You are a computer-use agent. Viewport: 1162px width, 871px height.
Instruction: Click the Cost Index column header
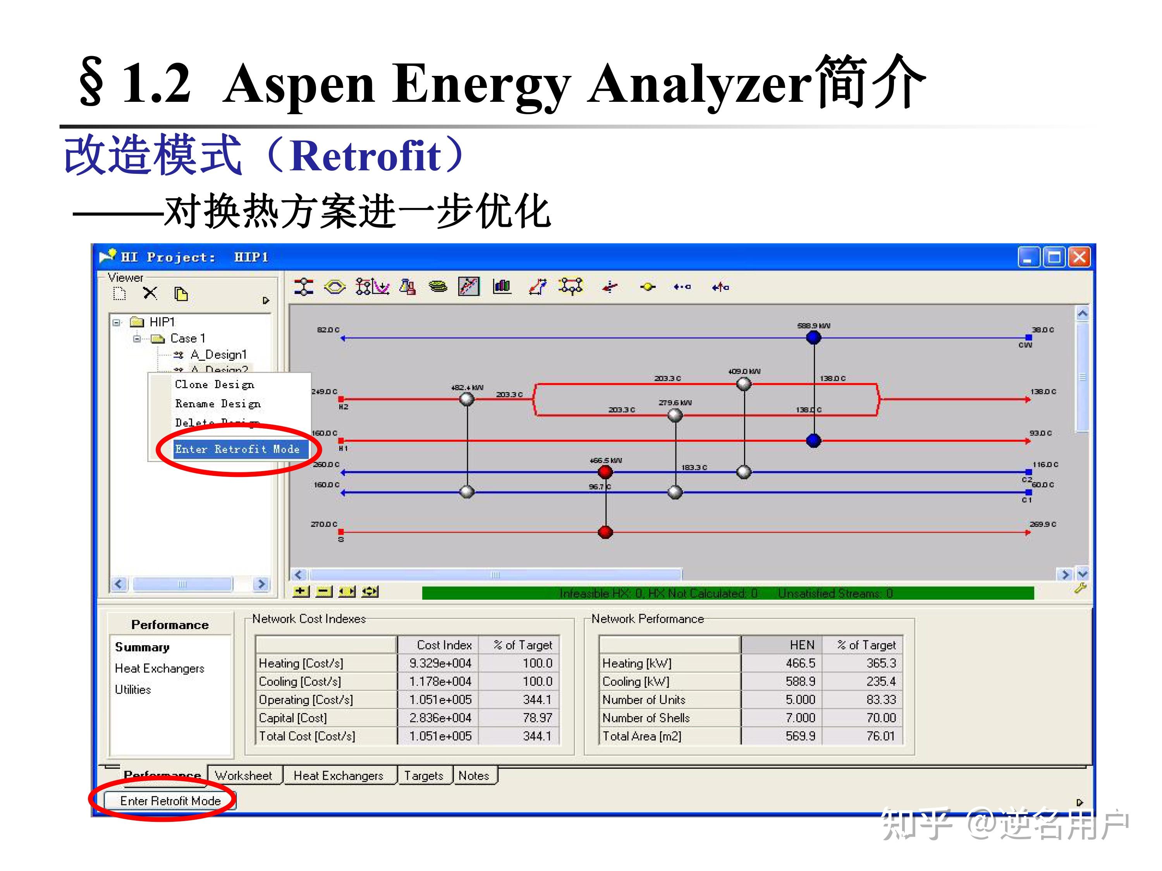(438, 645)
